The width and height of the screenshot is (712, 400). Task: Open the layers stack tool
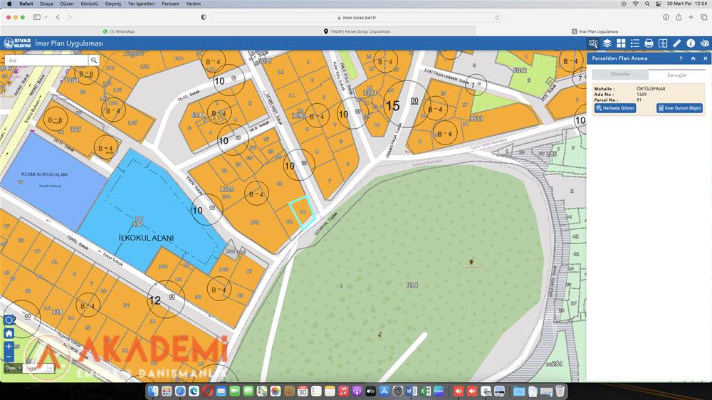tap(607, 43)
